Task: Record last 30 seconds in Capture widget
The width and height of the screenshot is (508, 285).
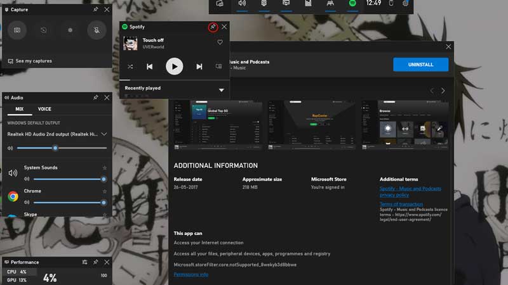Action: coord(43,30)
